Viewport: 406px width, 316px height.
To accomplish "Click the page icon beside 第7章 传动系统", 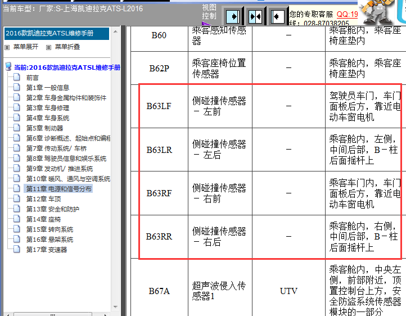I will click(x=16, y=148).
